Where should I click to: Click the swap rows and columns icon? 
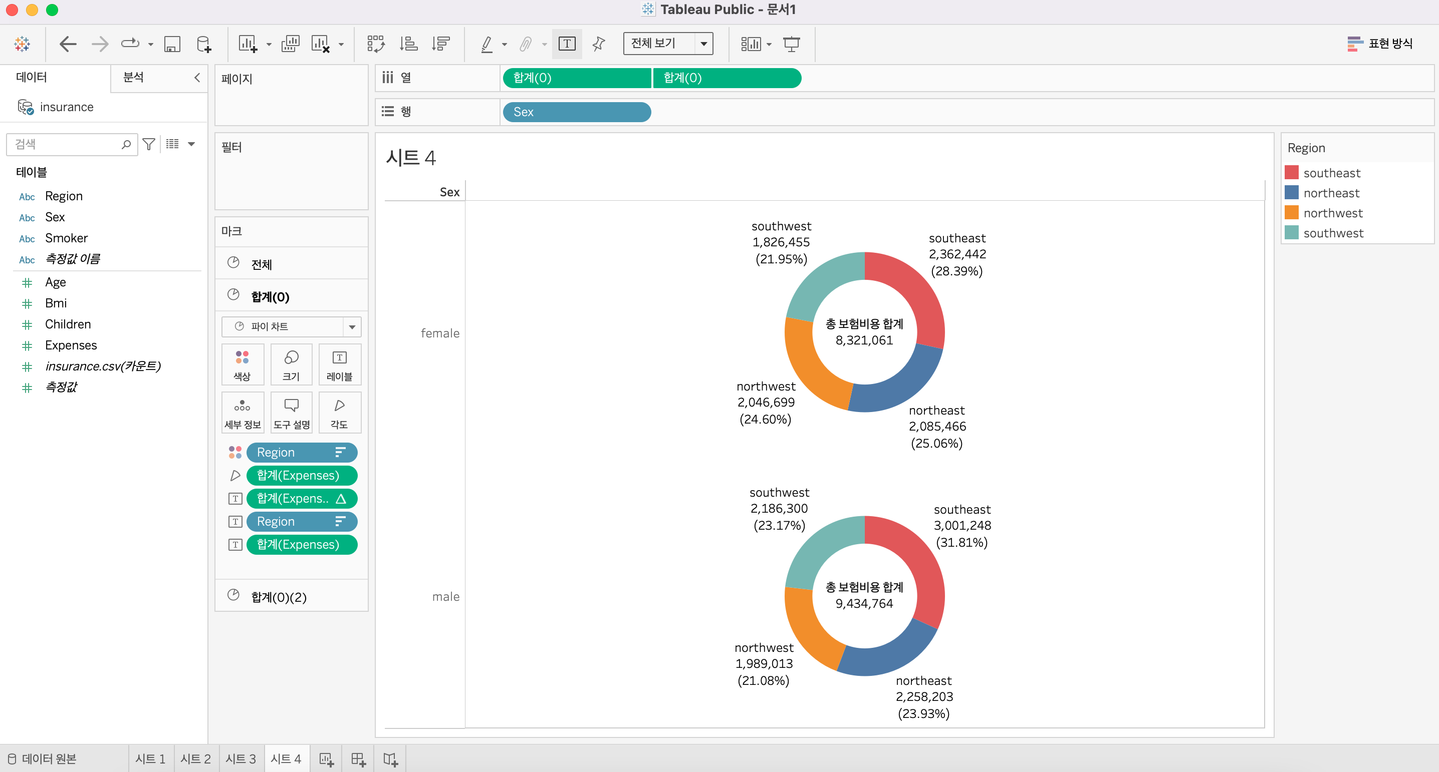click(x=375, y=44)
